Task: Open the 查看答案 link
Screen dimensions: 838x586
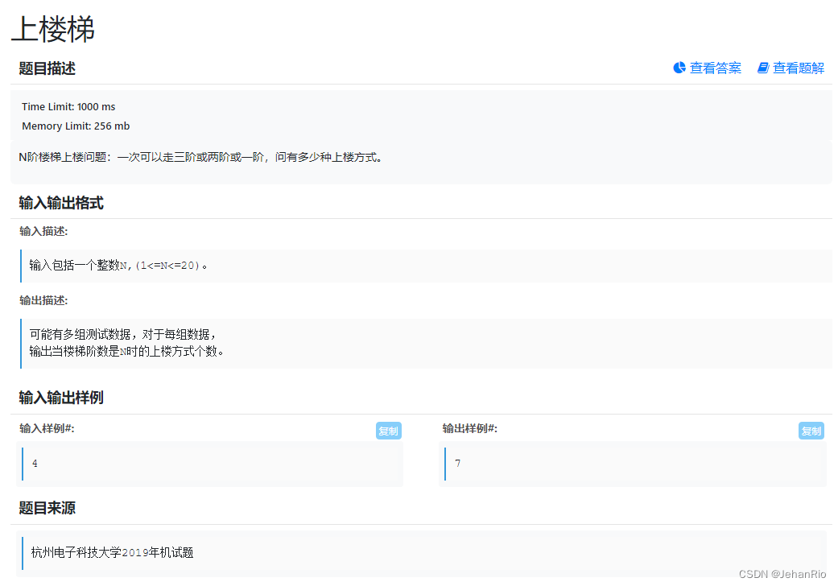Action: point(707,68)
